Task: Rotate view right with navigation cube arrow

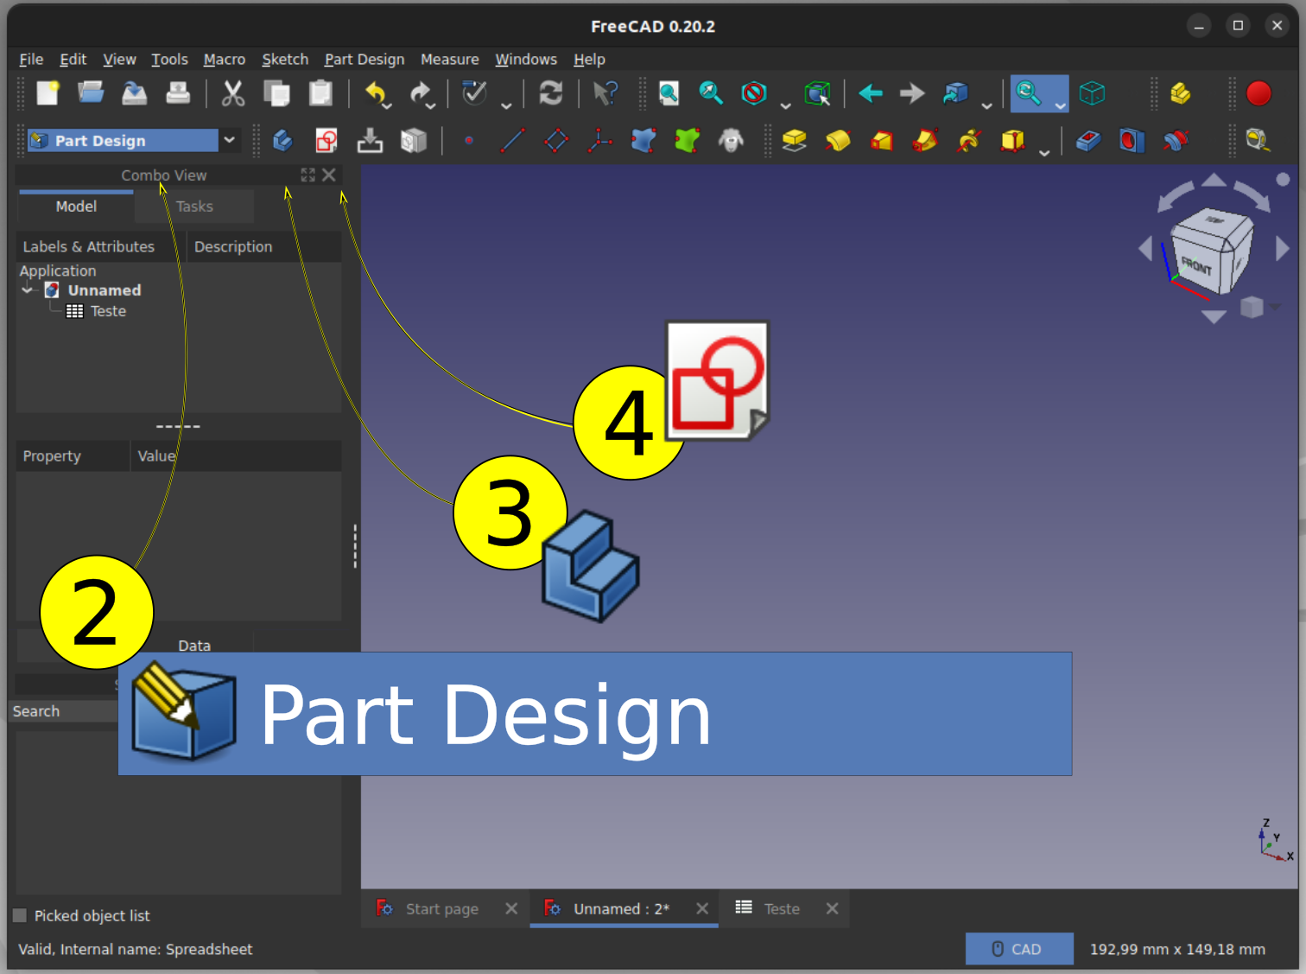Action: click(x=1283, y=249)
